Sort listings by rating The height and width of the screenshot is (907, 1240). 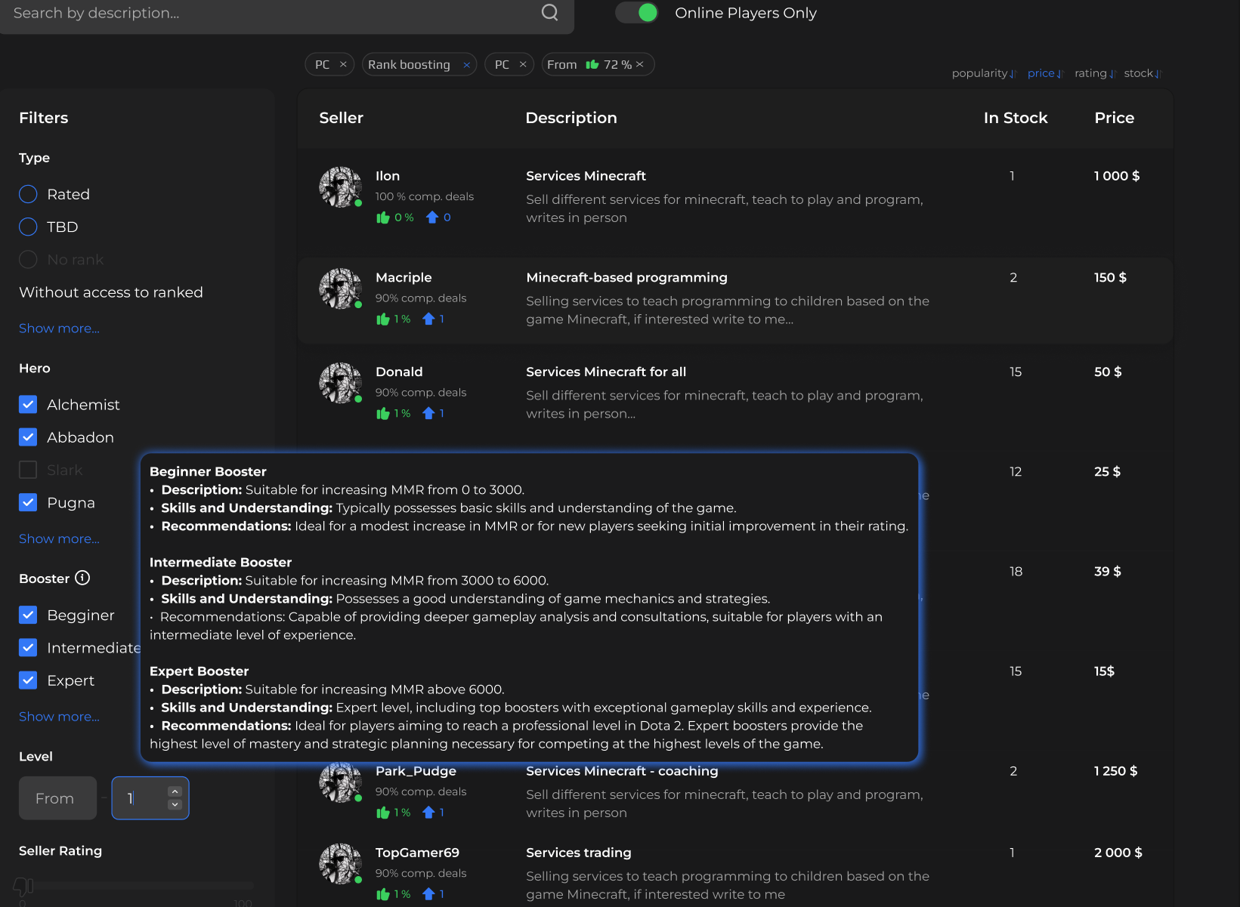click(x=1095, y=73)
